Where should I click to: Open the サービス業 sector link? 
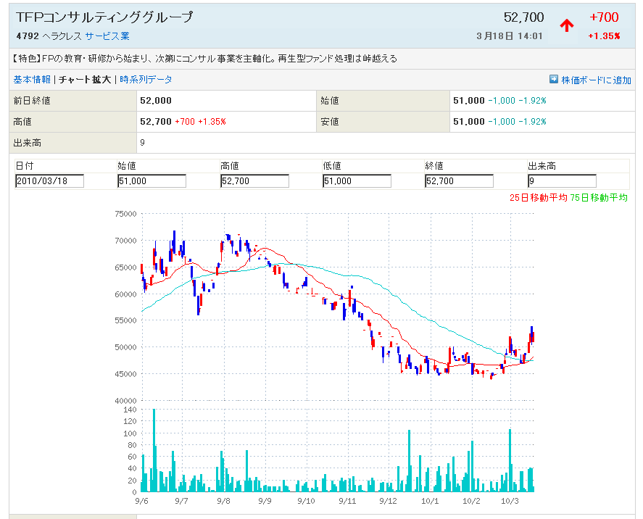click(107, 36)
